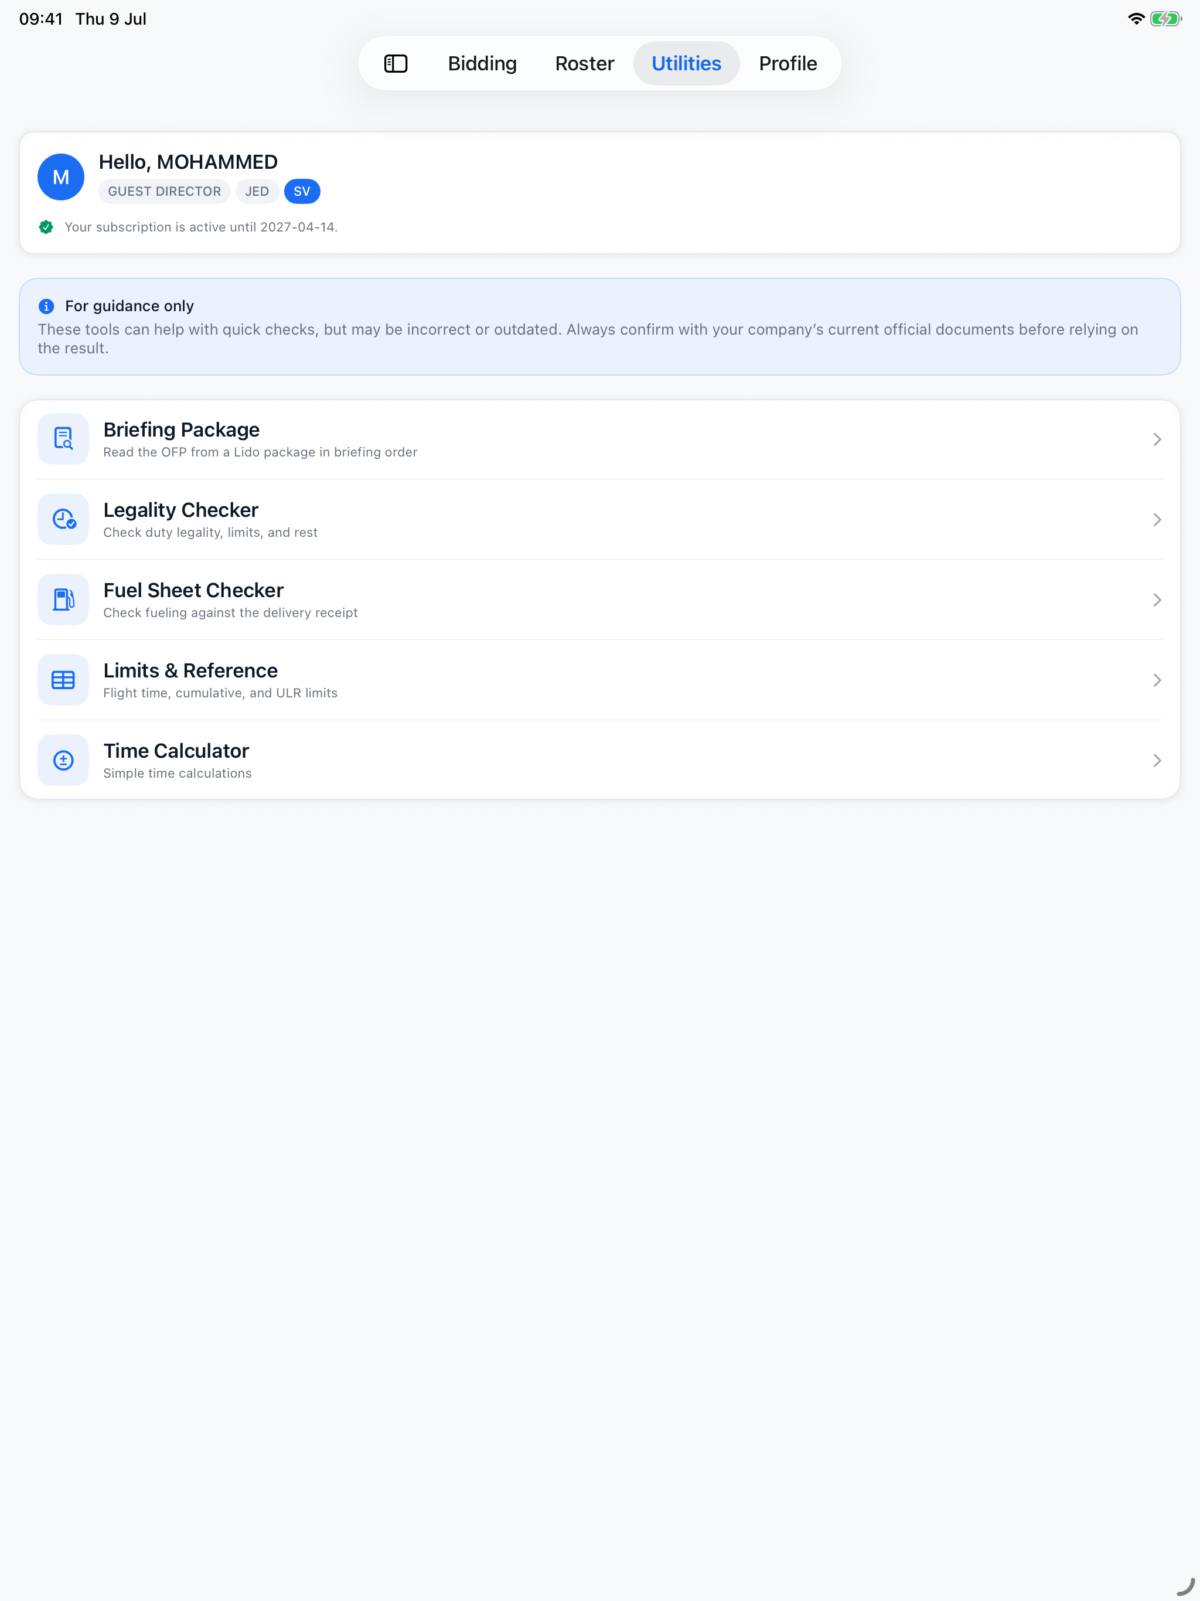Image resolution: width=1200 pixels, height=1601 pixels.
Task: Click the blue SV airline badge
Action: pos(302,192)
